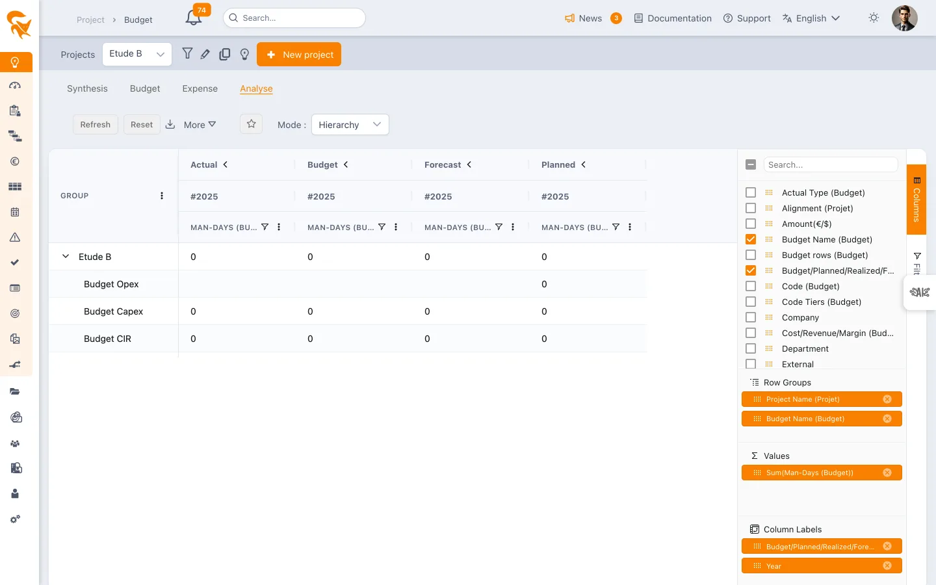Image resolution: width=936 pixels, height=585 pixels.
Task: Toggle the light/dark theme sun icon
Action: coord(874,18)
